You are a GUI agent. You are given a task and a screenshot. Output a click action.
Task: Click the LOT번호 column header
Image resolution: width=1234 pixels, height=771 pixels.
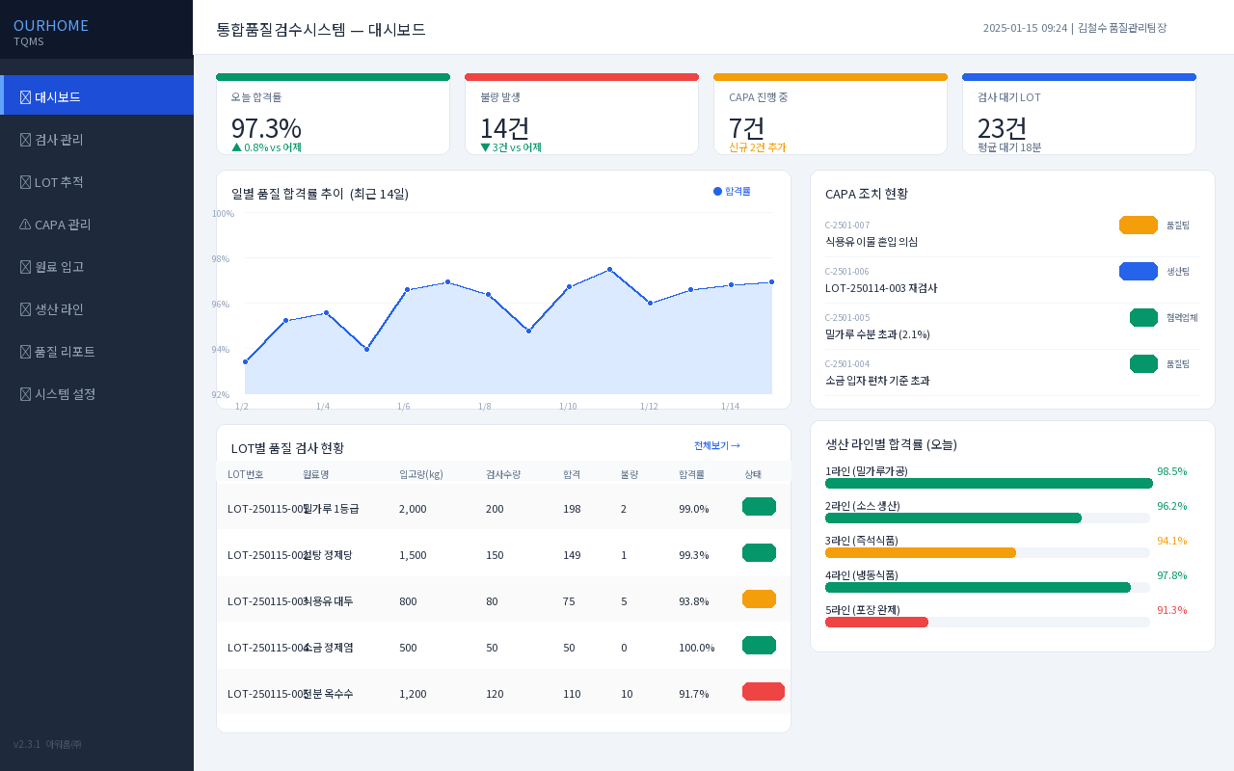click(x=245, y=474)
